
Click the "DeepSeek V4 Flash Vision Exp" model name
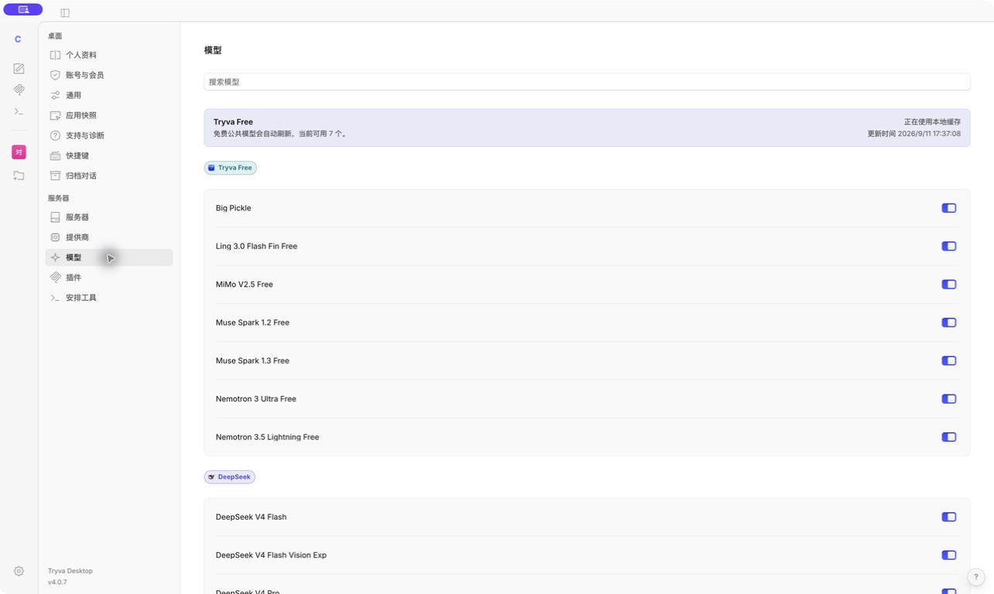click(272, 555)
